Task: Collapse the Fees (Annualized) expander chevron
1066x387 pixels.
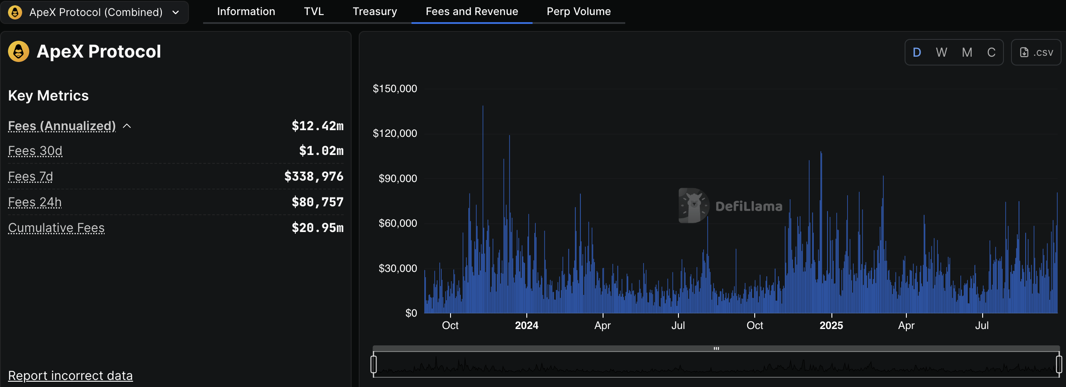Action: click(127, 126)
